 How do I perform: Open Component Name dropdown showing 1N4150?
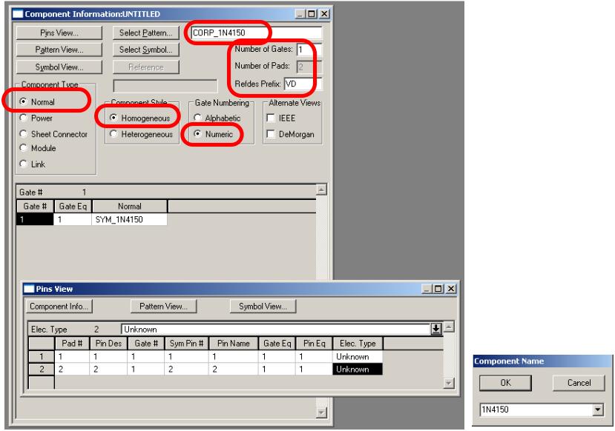tap(598, 410)
